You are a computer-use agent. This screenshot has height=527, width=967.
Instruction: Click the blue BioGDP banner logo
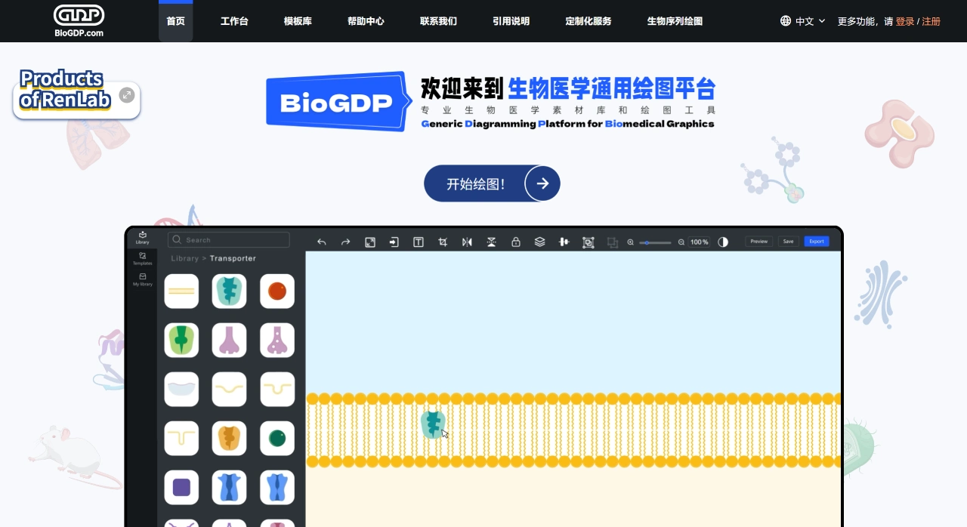338,102
